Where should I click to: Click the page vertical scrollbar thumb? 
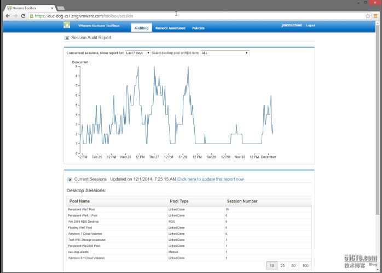[x=378, y=119]
